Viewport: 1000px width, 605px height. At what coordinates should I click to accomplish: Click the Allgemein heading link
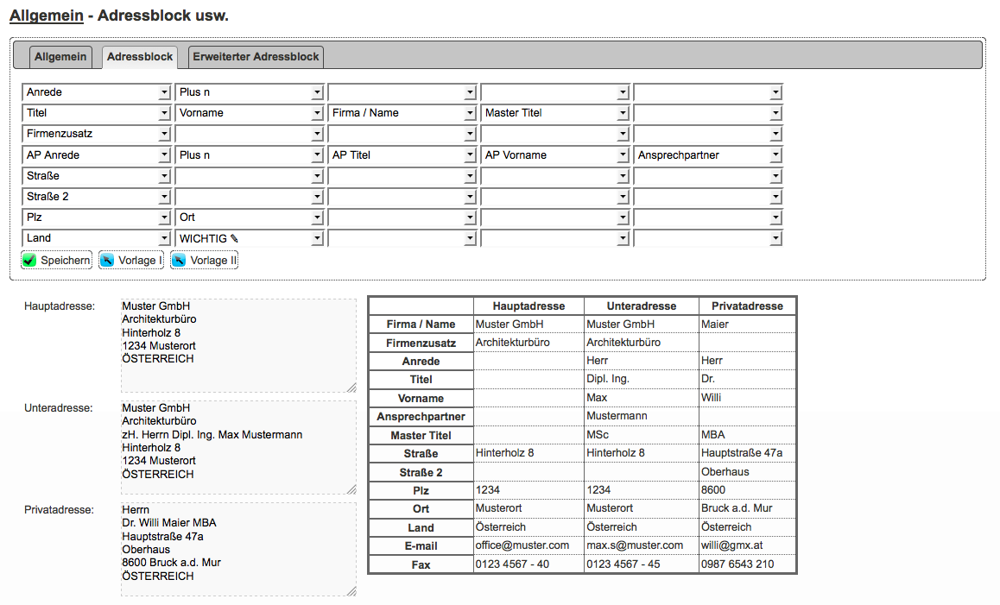[x=46, y=16]
